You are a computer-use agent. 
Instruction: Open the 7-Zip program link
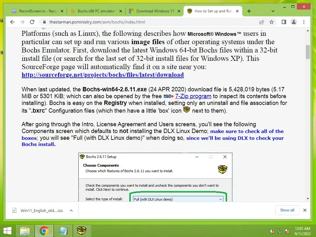(193, 96)
